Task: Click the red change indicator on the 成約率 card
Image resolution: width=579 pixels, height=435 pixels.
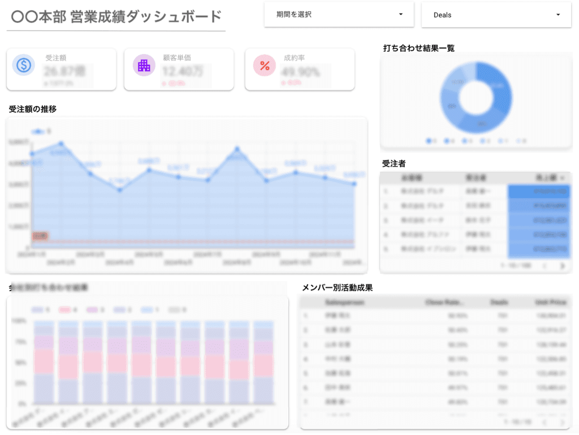Action: 292,81
